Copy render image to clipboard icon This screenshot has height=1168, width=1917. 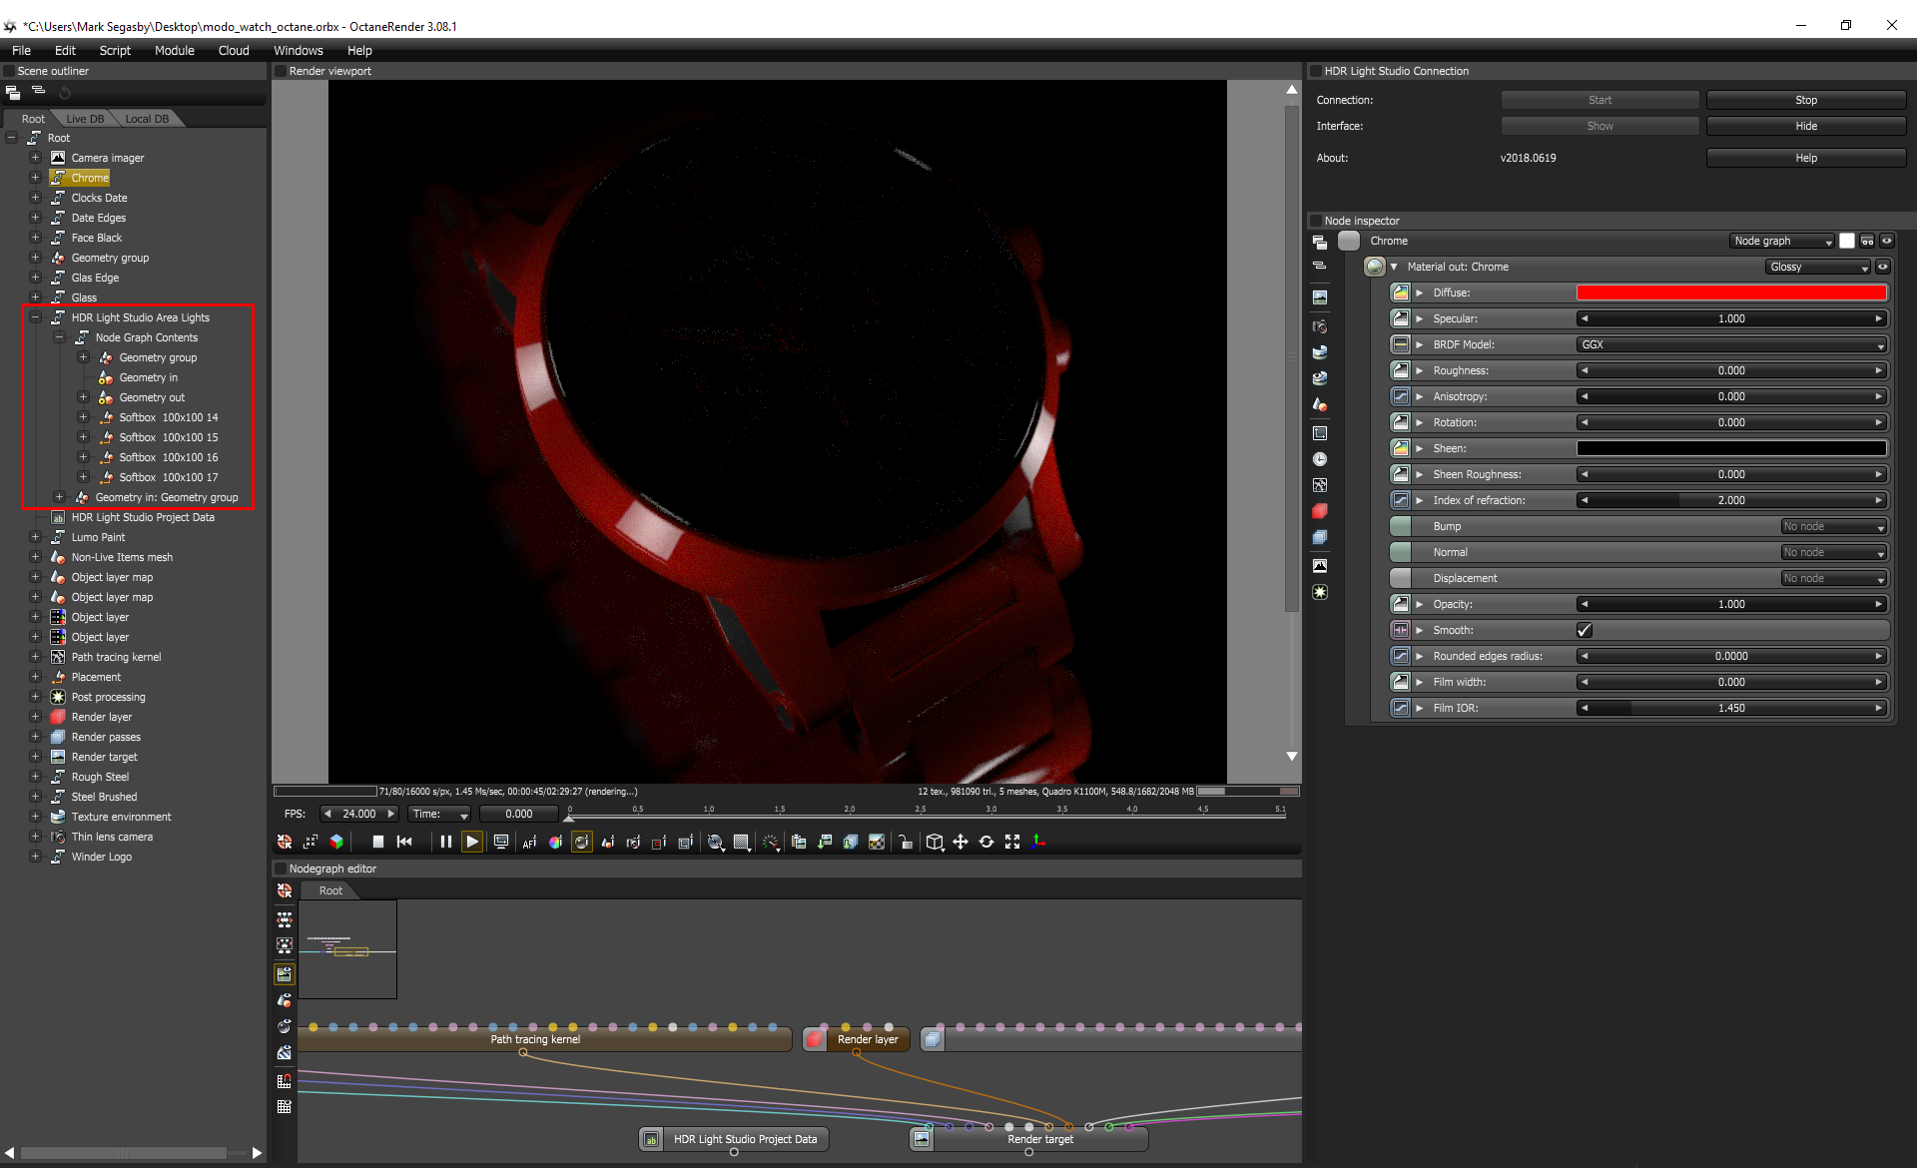(799, 842)
